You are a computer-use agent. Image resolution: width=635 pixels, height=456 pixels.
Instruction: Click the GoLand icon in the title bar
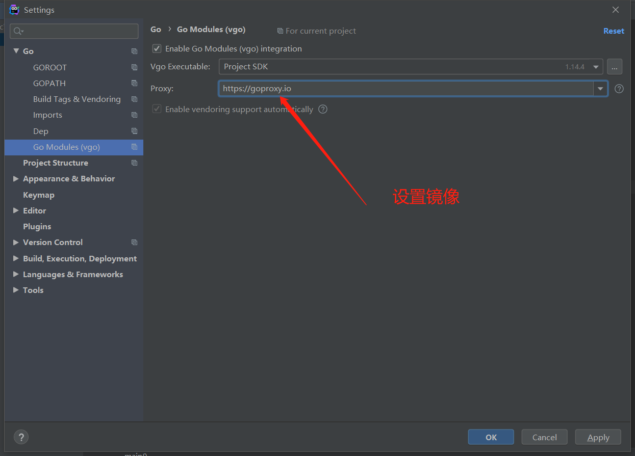14,10
